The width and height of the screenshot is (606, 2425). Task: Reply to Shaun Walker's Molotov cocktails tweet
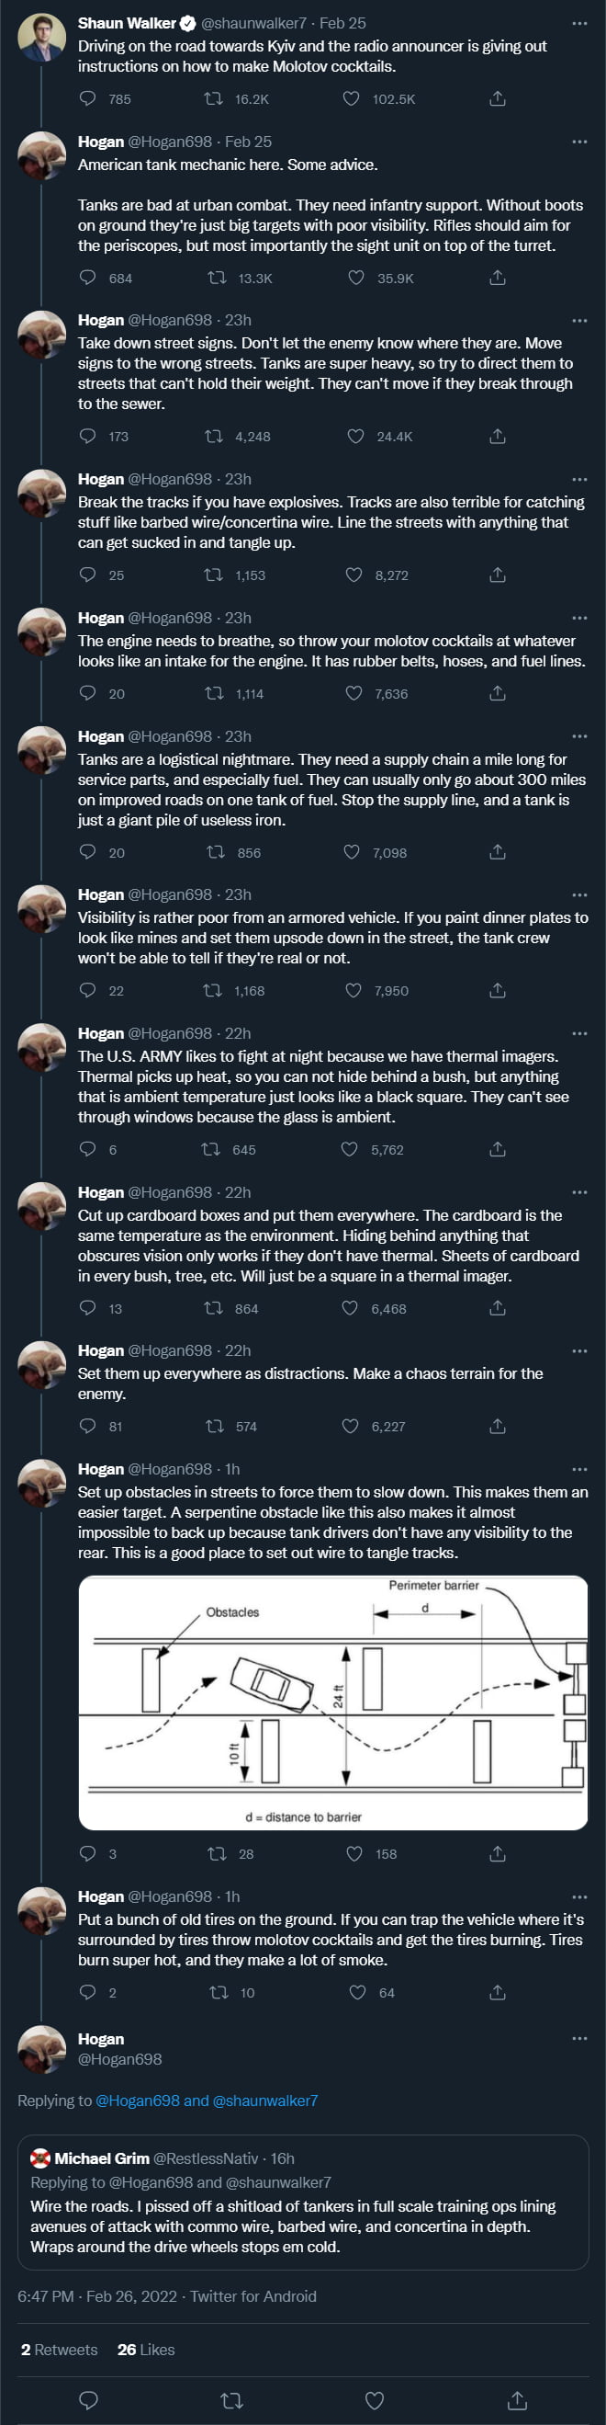(87, 99)
